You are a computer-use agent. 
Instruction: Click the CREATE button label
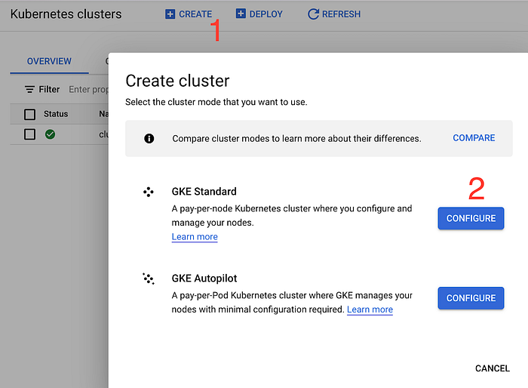pyautogui.click(x=195, y=14)
